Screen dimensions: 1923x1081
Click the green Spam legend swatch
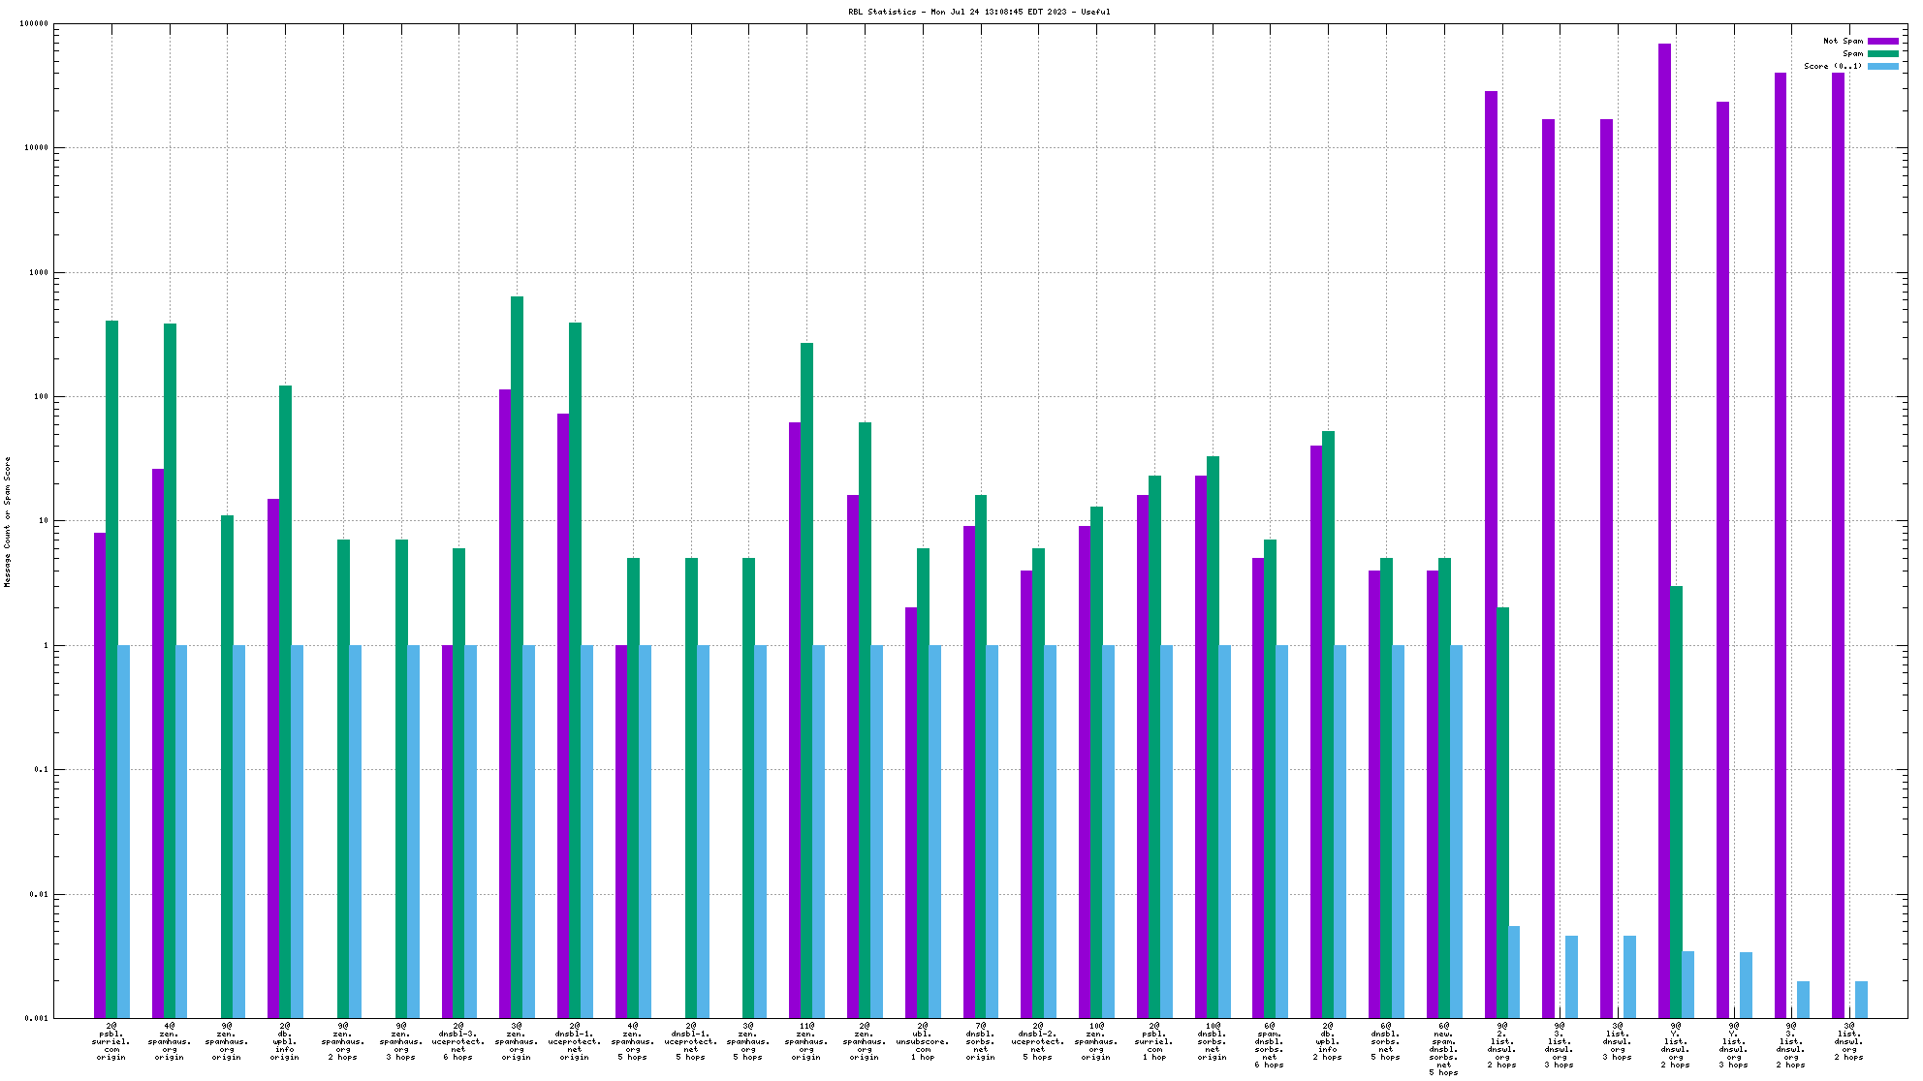click(1882, 53)
